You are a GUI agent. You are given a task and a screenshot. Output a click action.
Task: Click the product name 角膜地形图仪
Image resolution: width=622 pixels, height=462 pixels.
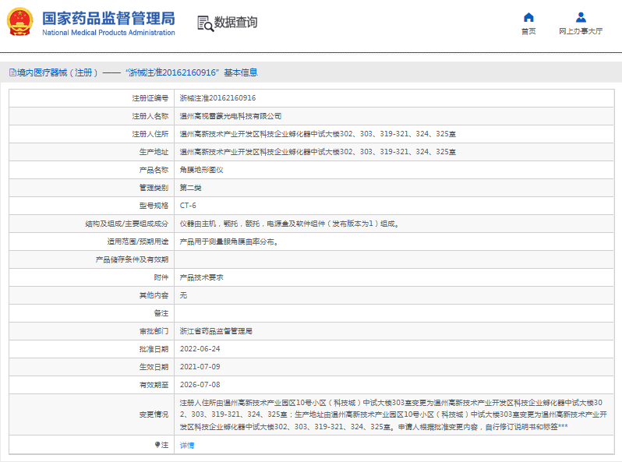(x=201, y=170)
